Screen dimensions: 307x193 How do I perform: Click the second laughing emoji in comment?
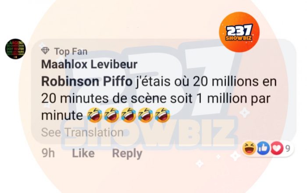(111, 115)
